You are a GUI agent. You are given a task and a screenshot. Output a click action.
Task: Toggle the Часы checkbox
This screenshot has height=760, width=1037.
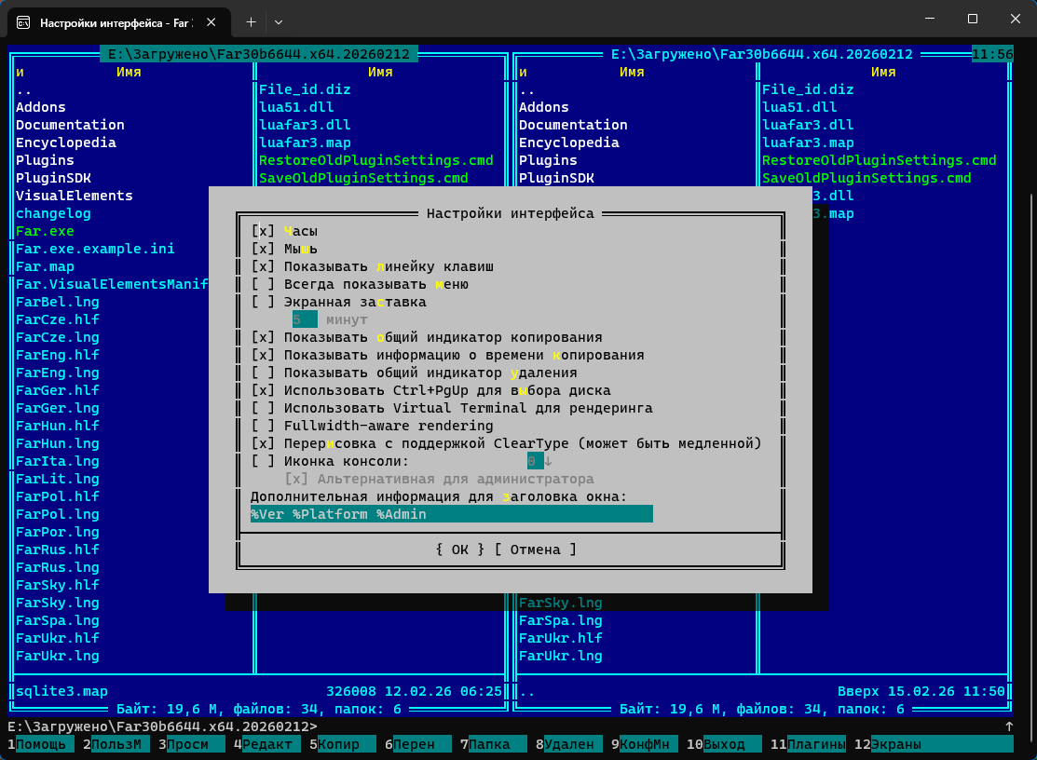263,231
